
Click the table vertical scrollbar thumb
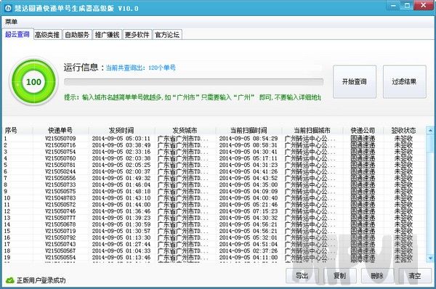430,143
